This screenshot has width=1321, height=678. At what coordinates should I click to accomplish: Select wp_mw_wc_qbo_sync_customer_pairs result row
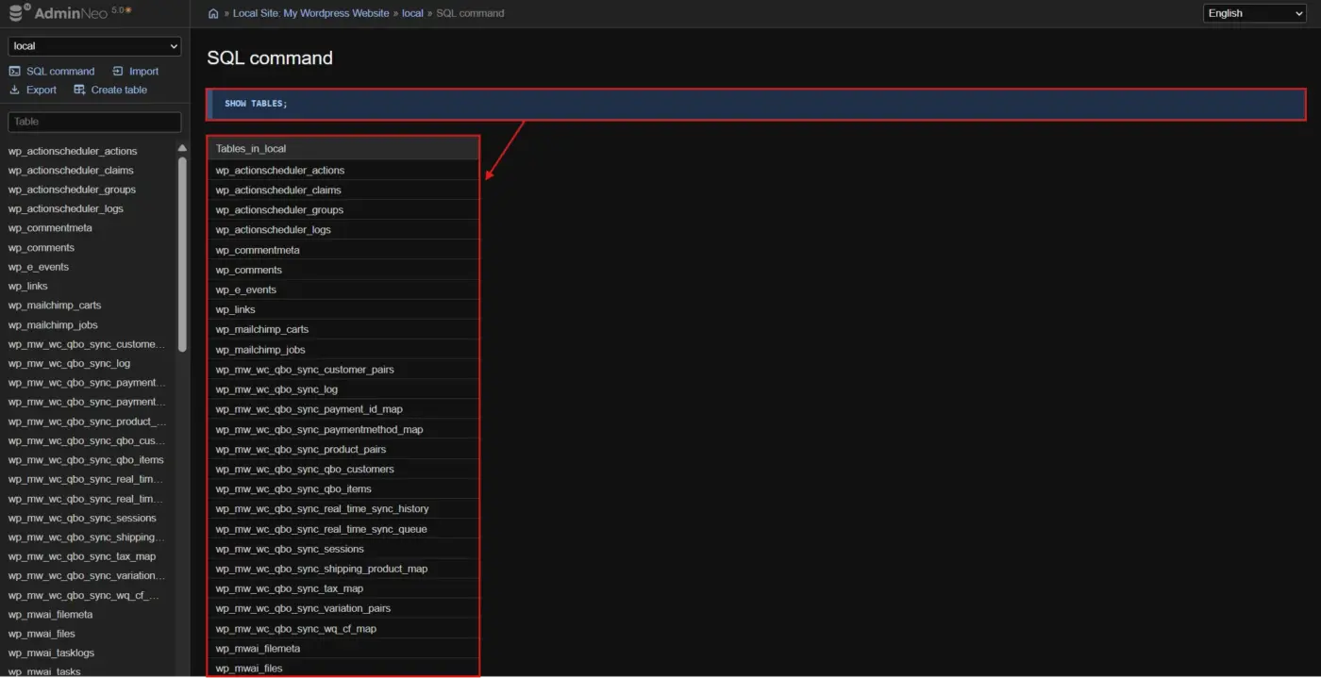coord(343,370)
